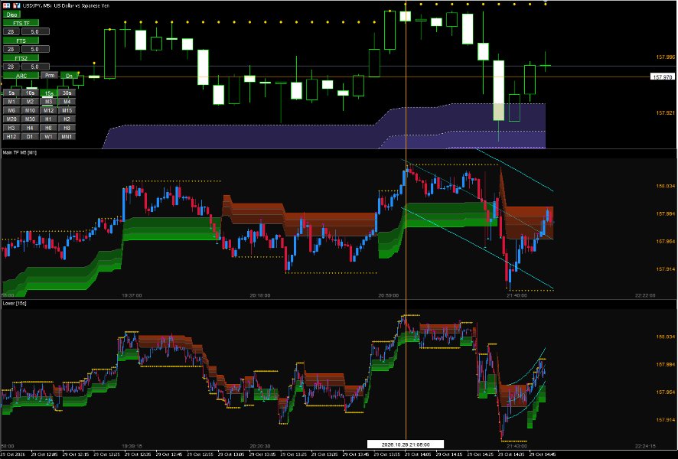This screenshot has width=678, height=459.
Task: Click the 5.0 value field under FTS
Action: (x=35, y=49)
